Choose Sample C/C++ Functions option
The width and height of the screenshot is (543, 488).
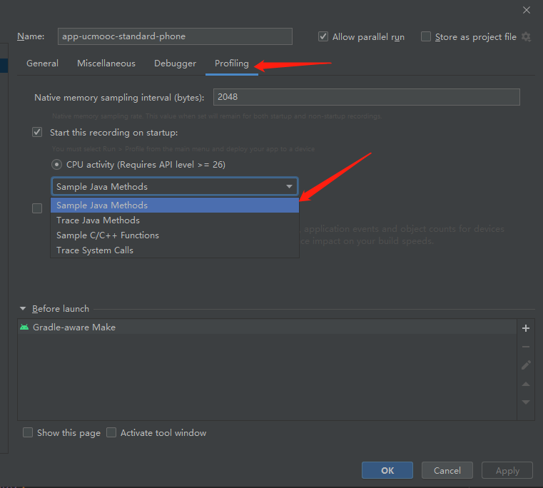[x=175, y=235]
